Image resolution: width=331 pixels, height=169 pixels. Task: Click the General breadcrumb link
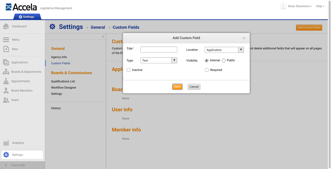tap(98, 27)
